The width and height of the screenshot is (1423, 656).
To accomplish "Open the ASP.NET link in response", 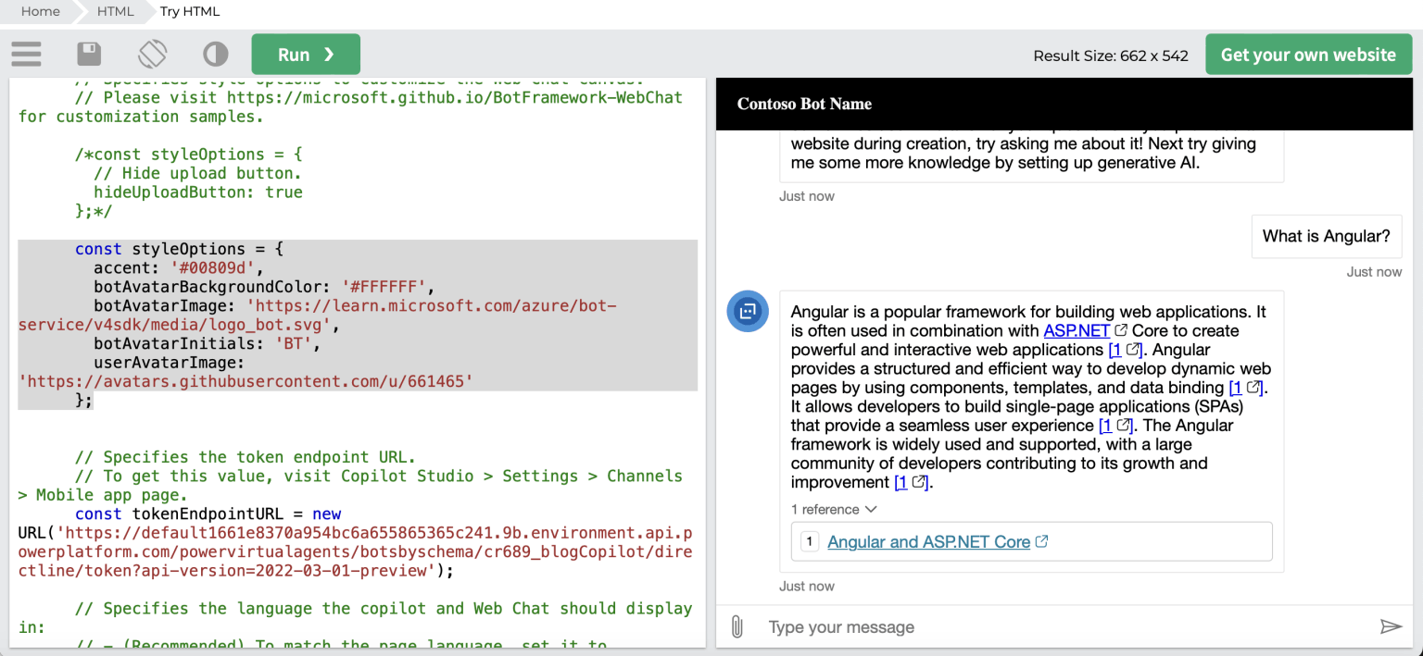I will click(x=1077, y=331).
